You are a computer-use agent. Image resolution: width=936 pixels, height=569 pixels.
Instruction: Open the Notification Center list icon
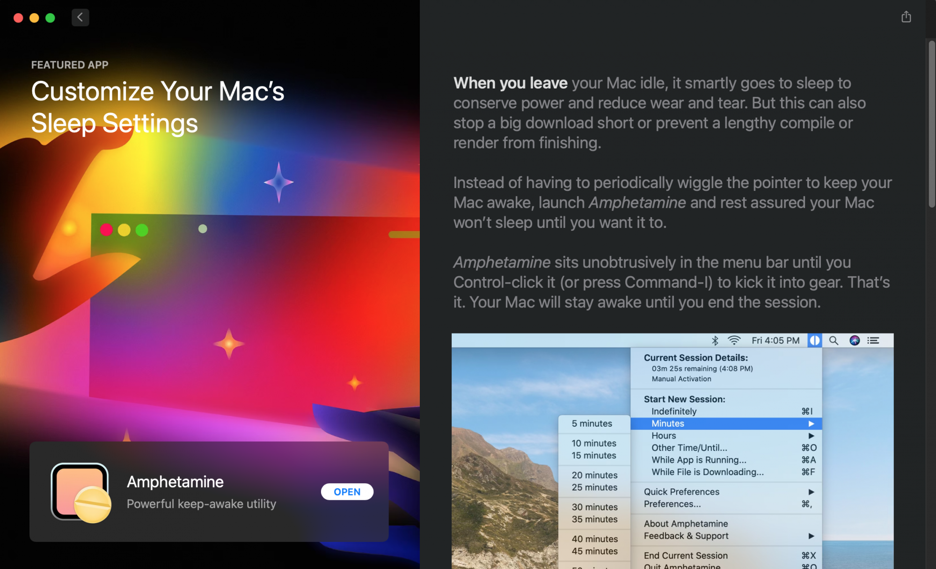click(x=873, y=341)
